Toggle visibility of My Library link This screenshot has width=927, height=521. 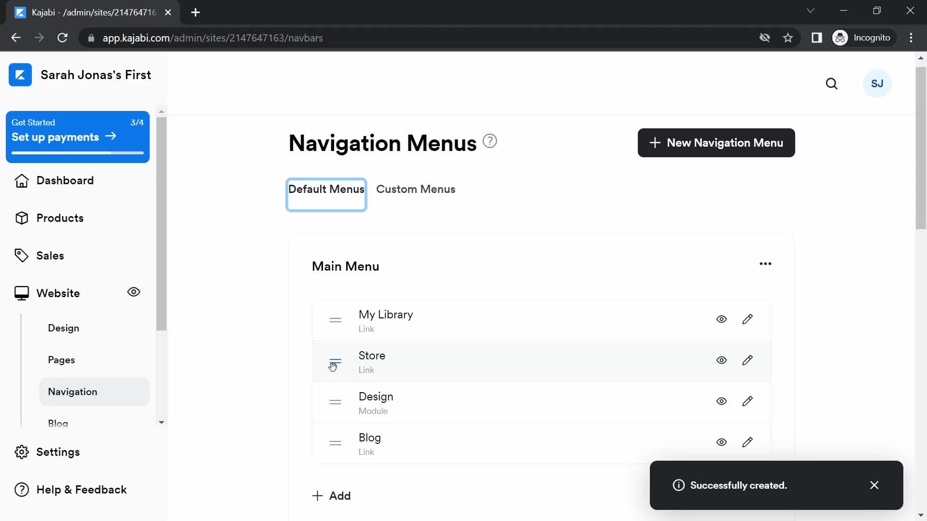(x=721, y=319)
